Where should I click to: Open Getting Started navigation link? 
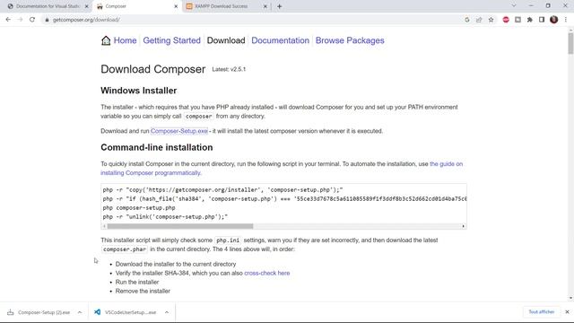click(x=171, y=40)
